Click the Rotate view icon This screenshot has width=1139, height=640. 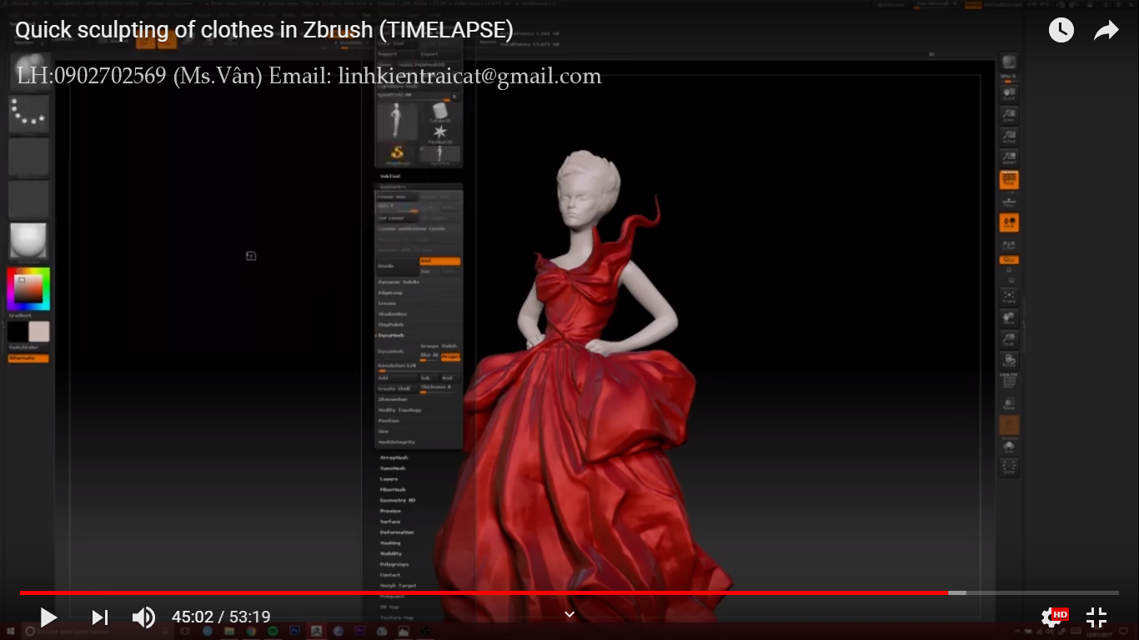(x=1009, y=362)
